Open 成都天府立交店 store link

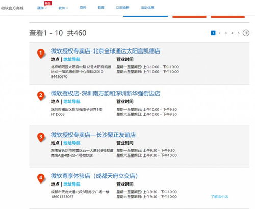[x=94, y=176]
